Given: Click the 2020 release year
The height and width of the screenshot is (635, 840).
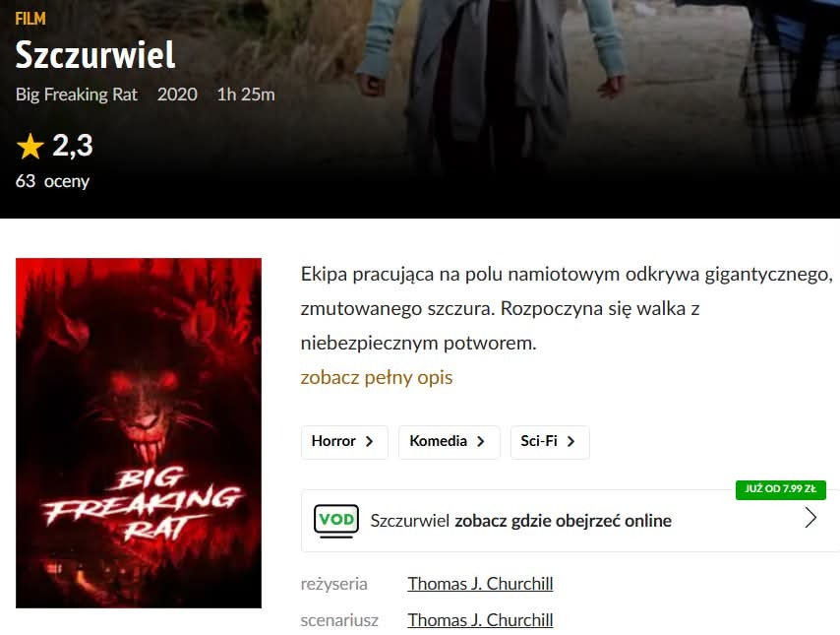Looking at the screenshot, I should 177,95.
